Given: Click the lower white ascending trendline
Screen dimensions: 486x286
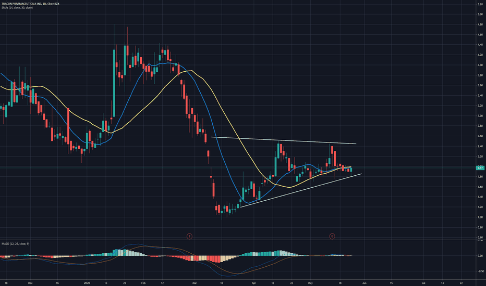Looking at the screenshot, I should pos(301,190).
